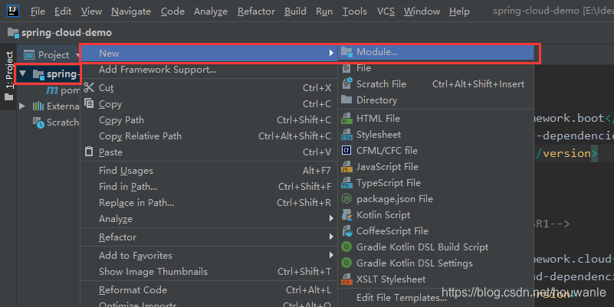The height and width of the screenshot is (307, 614).
Task: Open the VCS menu
Action: coord(386,11)
